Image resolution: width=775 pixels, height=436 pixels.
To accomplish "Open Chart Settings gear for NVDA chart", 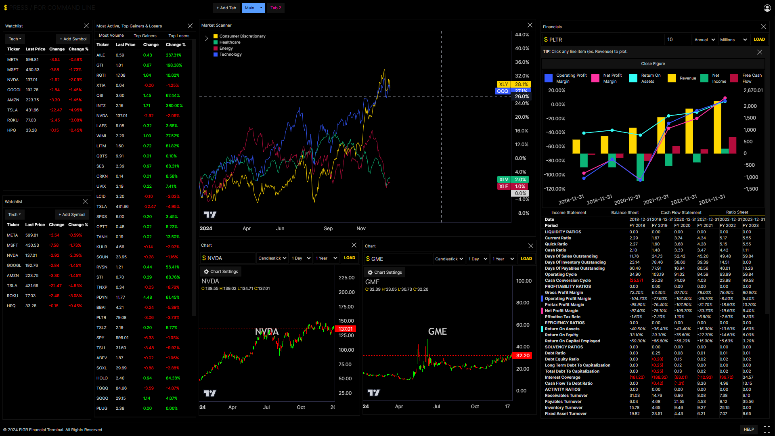I will (x=221, y=272).
